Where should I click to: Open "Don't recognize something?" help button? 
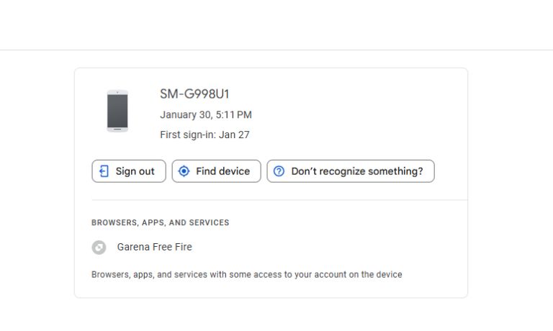[351, 171]
